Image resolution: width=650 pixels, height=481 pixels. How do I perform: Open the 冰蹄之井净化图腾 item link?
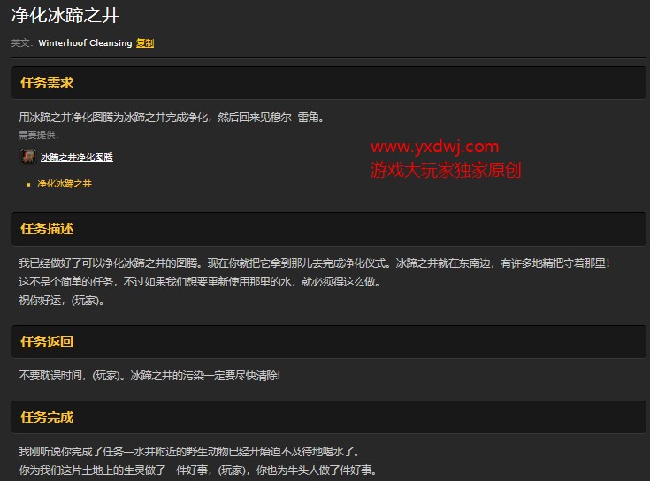[x=77, y=157]
